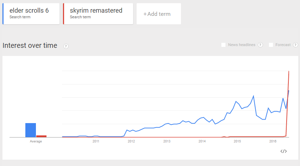Image resolution: width=300 pixels, height=166 pixels.
Task: Open help icon beside Interest over time
Action: 66,46
